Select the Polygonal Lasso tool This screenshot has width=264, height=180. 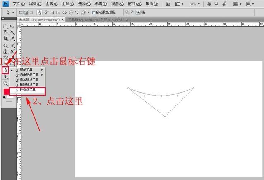pyautogui.click(x=5, y=32)
